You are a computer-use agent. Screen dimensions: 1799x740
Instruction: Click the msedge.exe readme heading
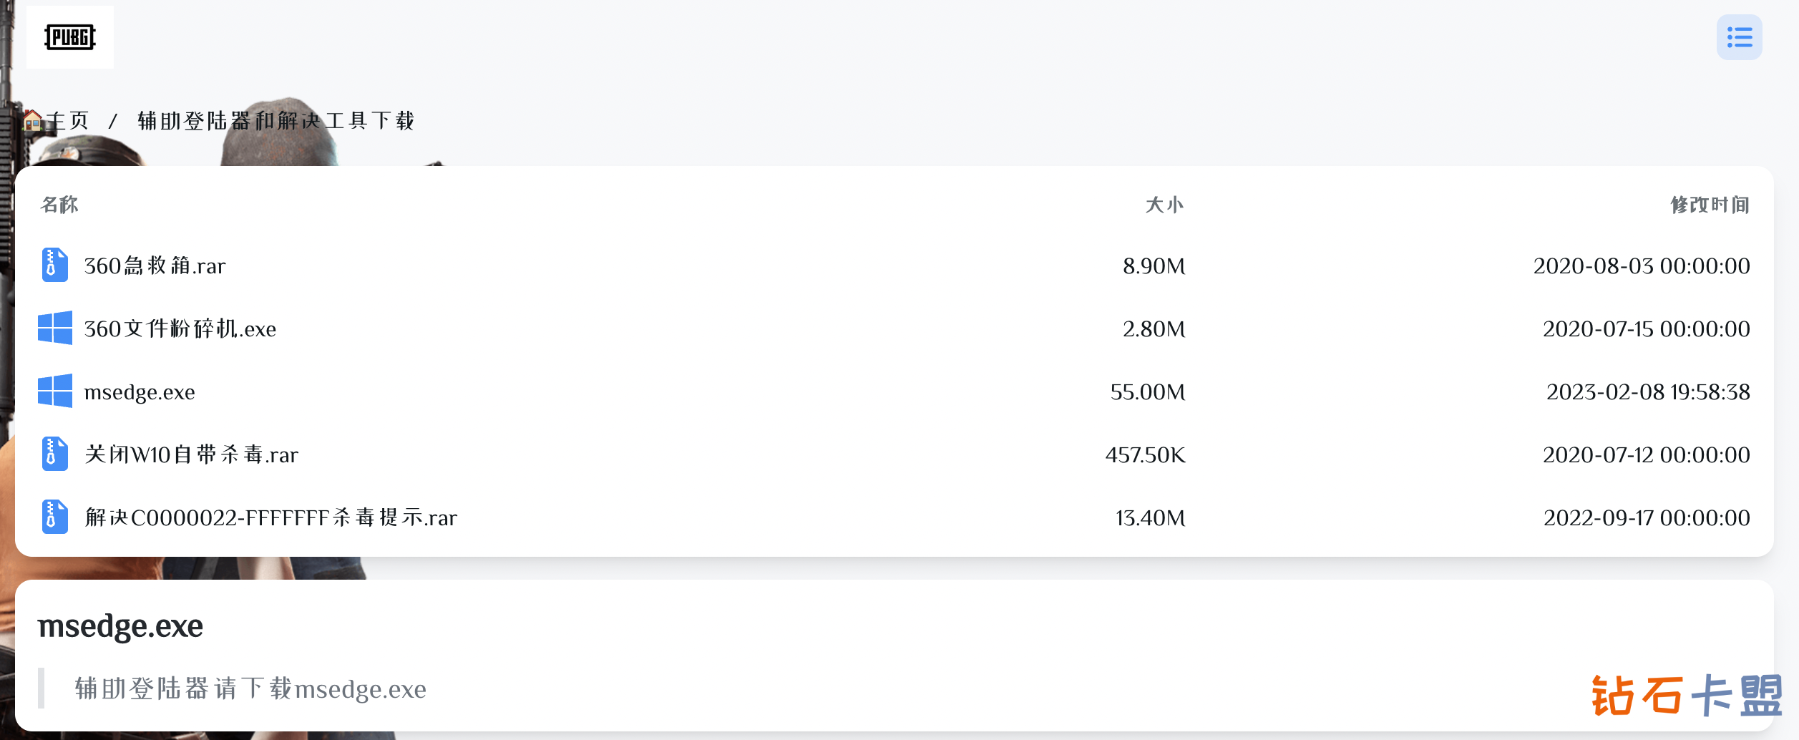click(x=120, y=626)
